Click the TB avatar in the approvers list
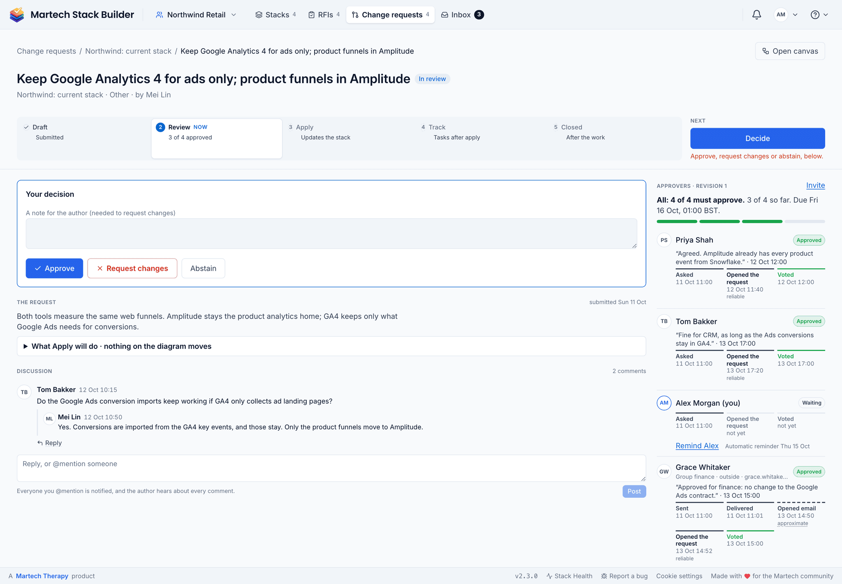The image size is (842, 584). pyautogui.click(x=664, y=321)
